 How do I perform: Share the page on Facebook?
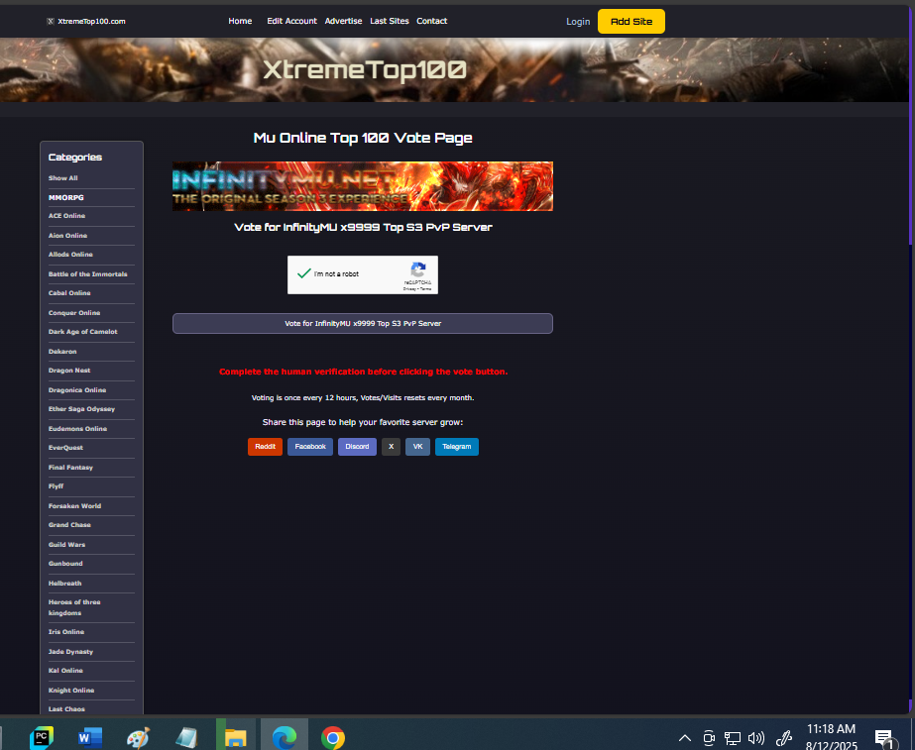310,447
